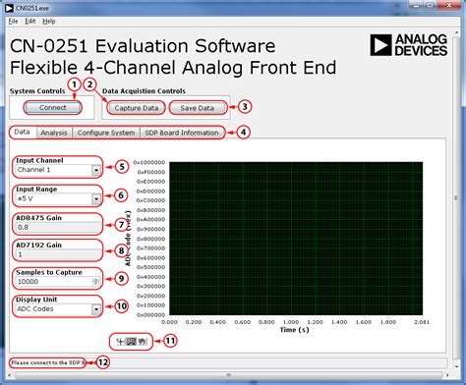Select the pan hand tool in graph palette
466x385 pixels.
point(142,342)
